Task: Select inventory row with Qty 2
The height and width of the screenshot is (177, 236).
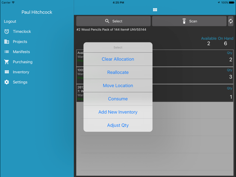Action: point(155,58)
